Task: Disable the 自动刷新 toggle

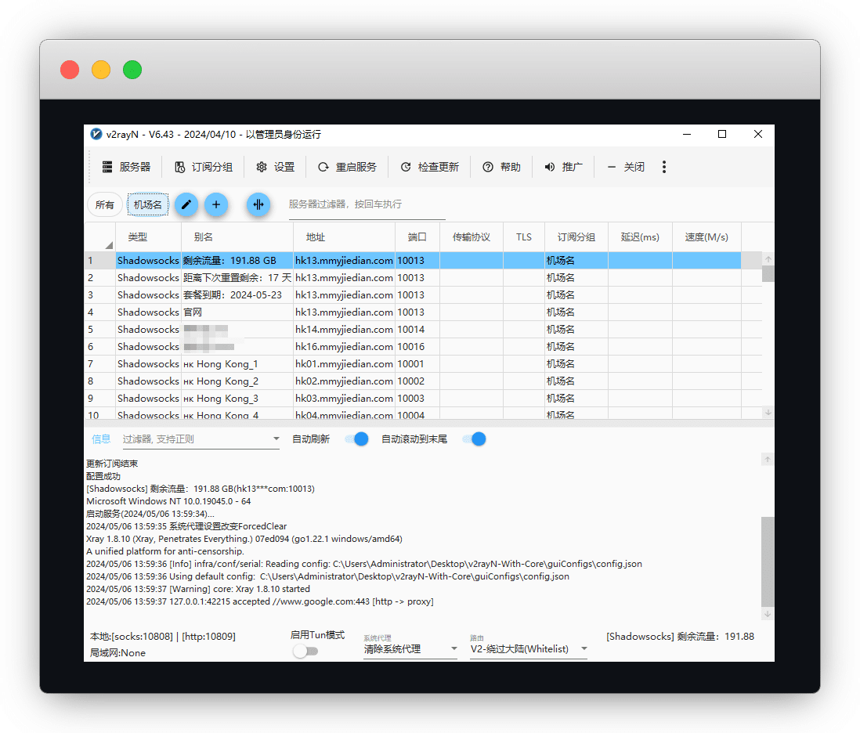Action: pyautogui.click(x=356, y=439)
